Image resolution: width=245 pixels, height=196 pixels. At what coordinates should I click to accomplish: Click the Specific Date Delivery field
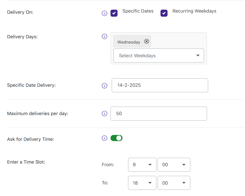[x=160, y=85]
